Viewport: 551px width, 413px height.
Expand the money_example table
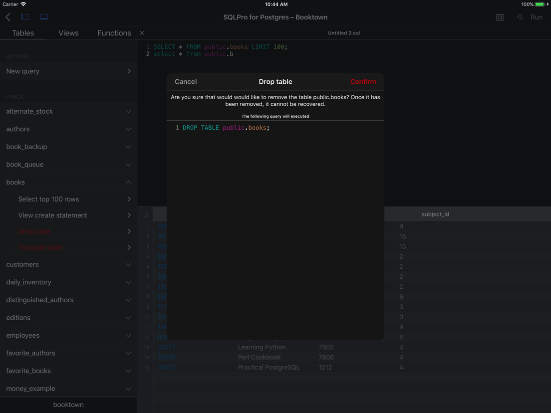[68, 389]
